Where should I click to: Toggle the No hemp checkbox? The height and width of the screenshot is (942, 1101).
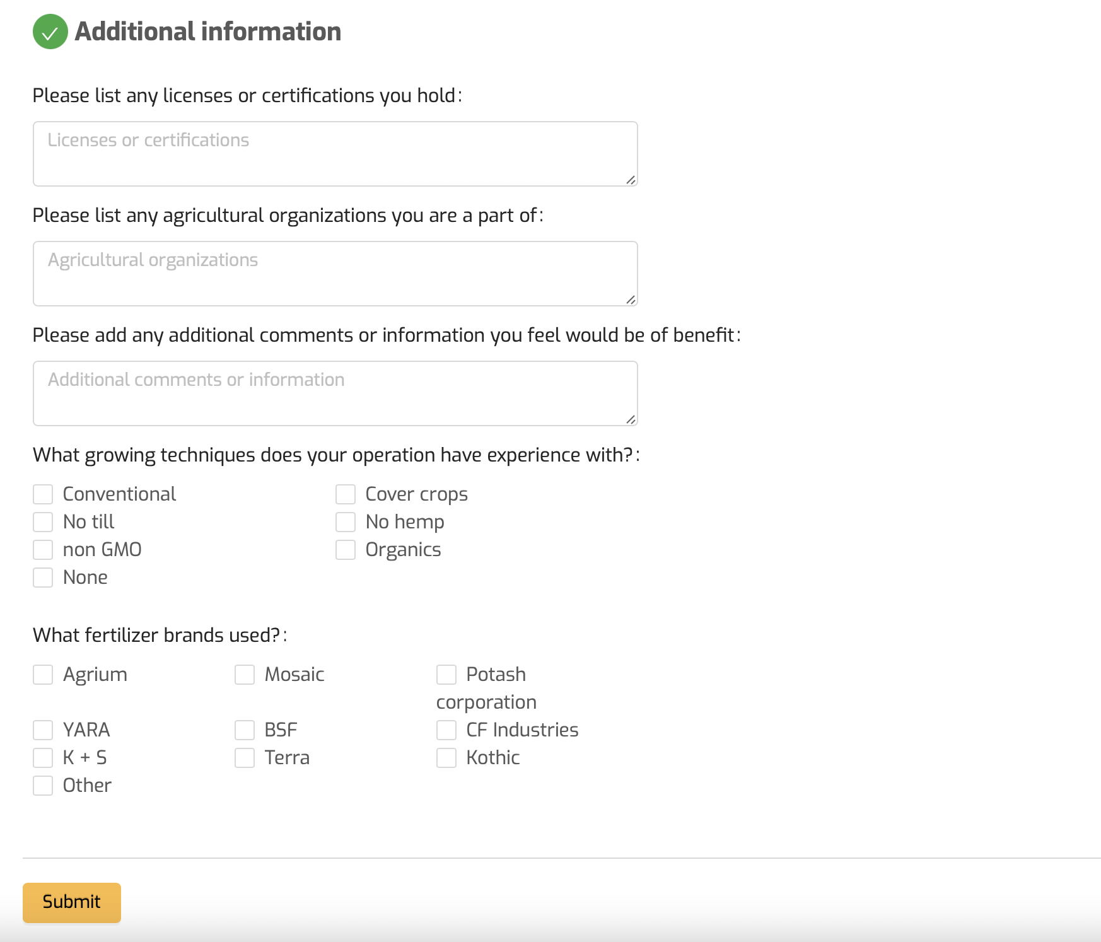tap(346, 522)
